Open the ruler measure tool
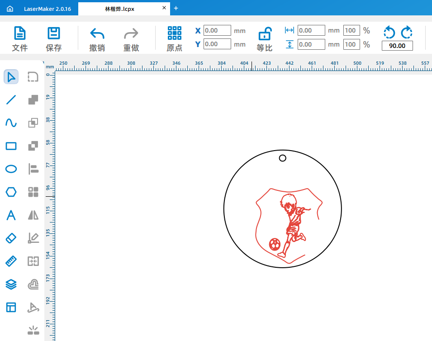This screenshot has height=341, width=432. click(11, 261)
